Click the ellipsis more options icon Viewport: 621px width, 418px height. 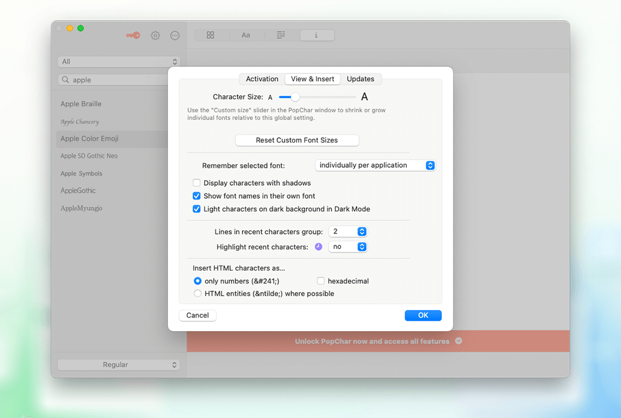click(x=175, y=35)
